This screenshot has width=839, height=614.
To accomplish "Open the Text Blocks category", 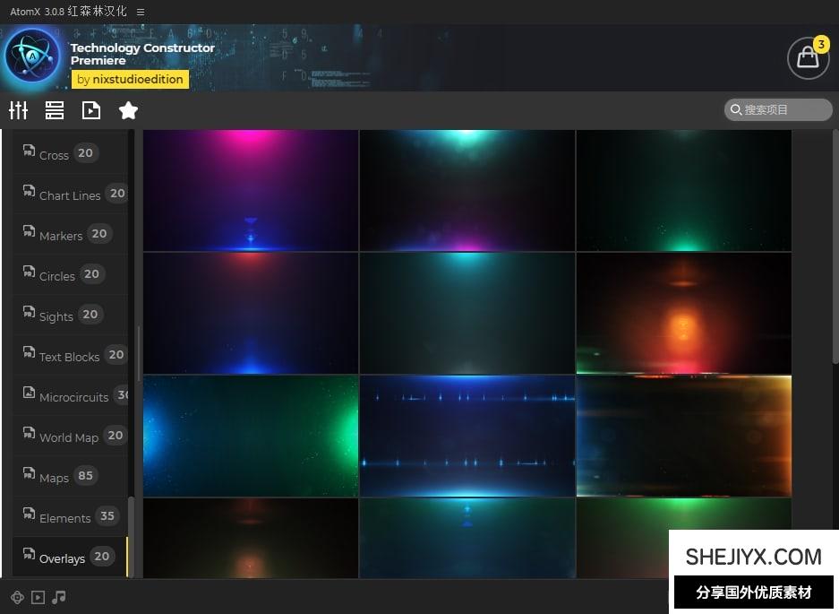I will pos(69,356).
